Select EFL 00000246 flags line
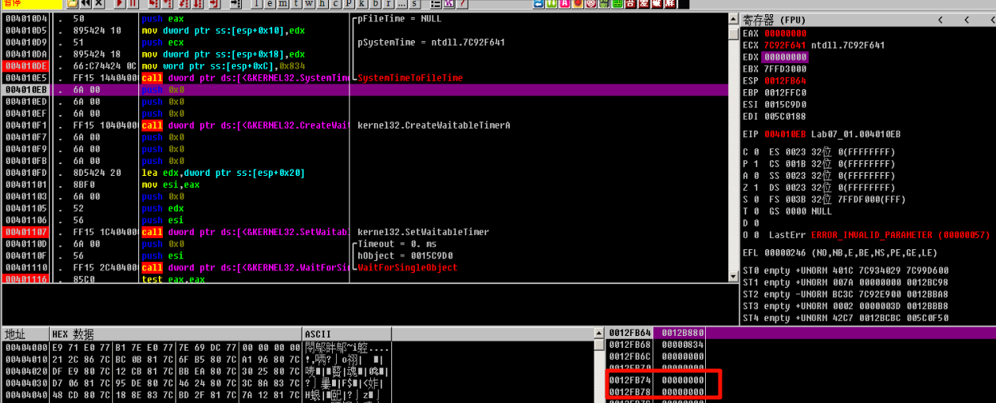The height and width of the screenshot is (403, 996). 839,253
